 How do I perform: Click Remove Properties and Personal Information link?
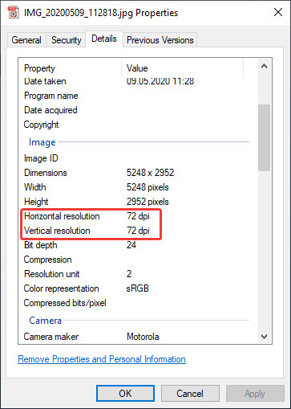tap(102, 359)
